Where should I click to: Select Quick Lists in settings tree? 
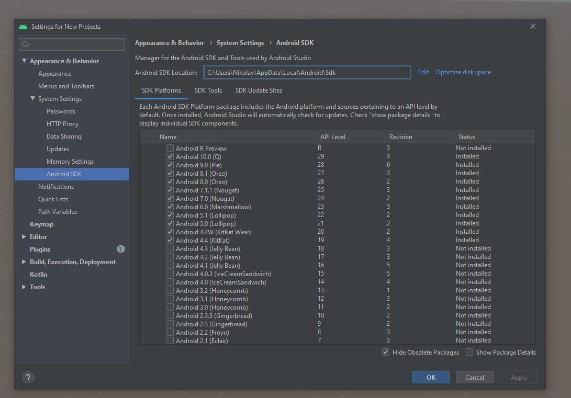pyautogui.click(x=53, y=199)
